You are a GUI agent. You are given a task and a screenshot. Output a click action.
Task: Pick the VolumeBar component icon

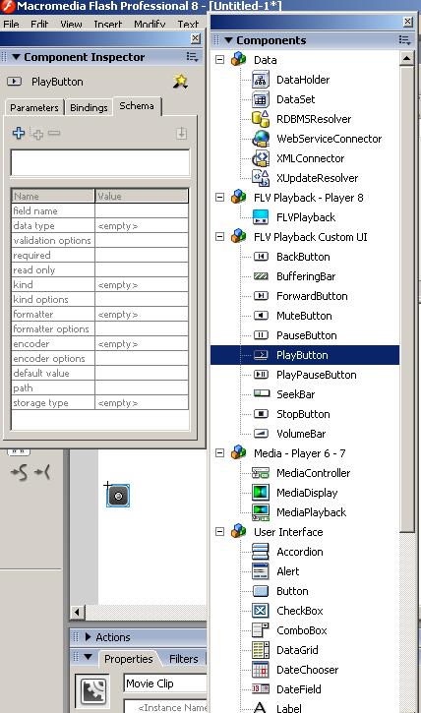261,434
